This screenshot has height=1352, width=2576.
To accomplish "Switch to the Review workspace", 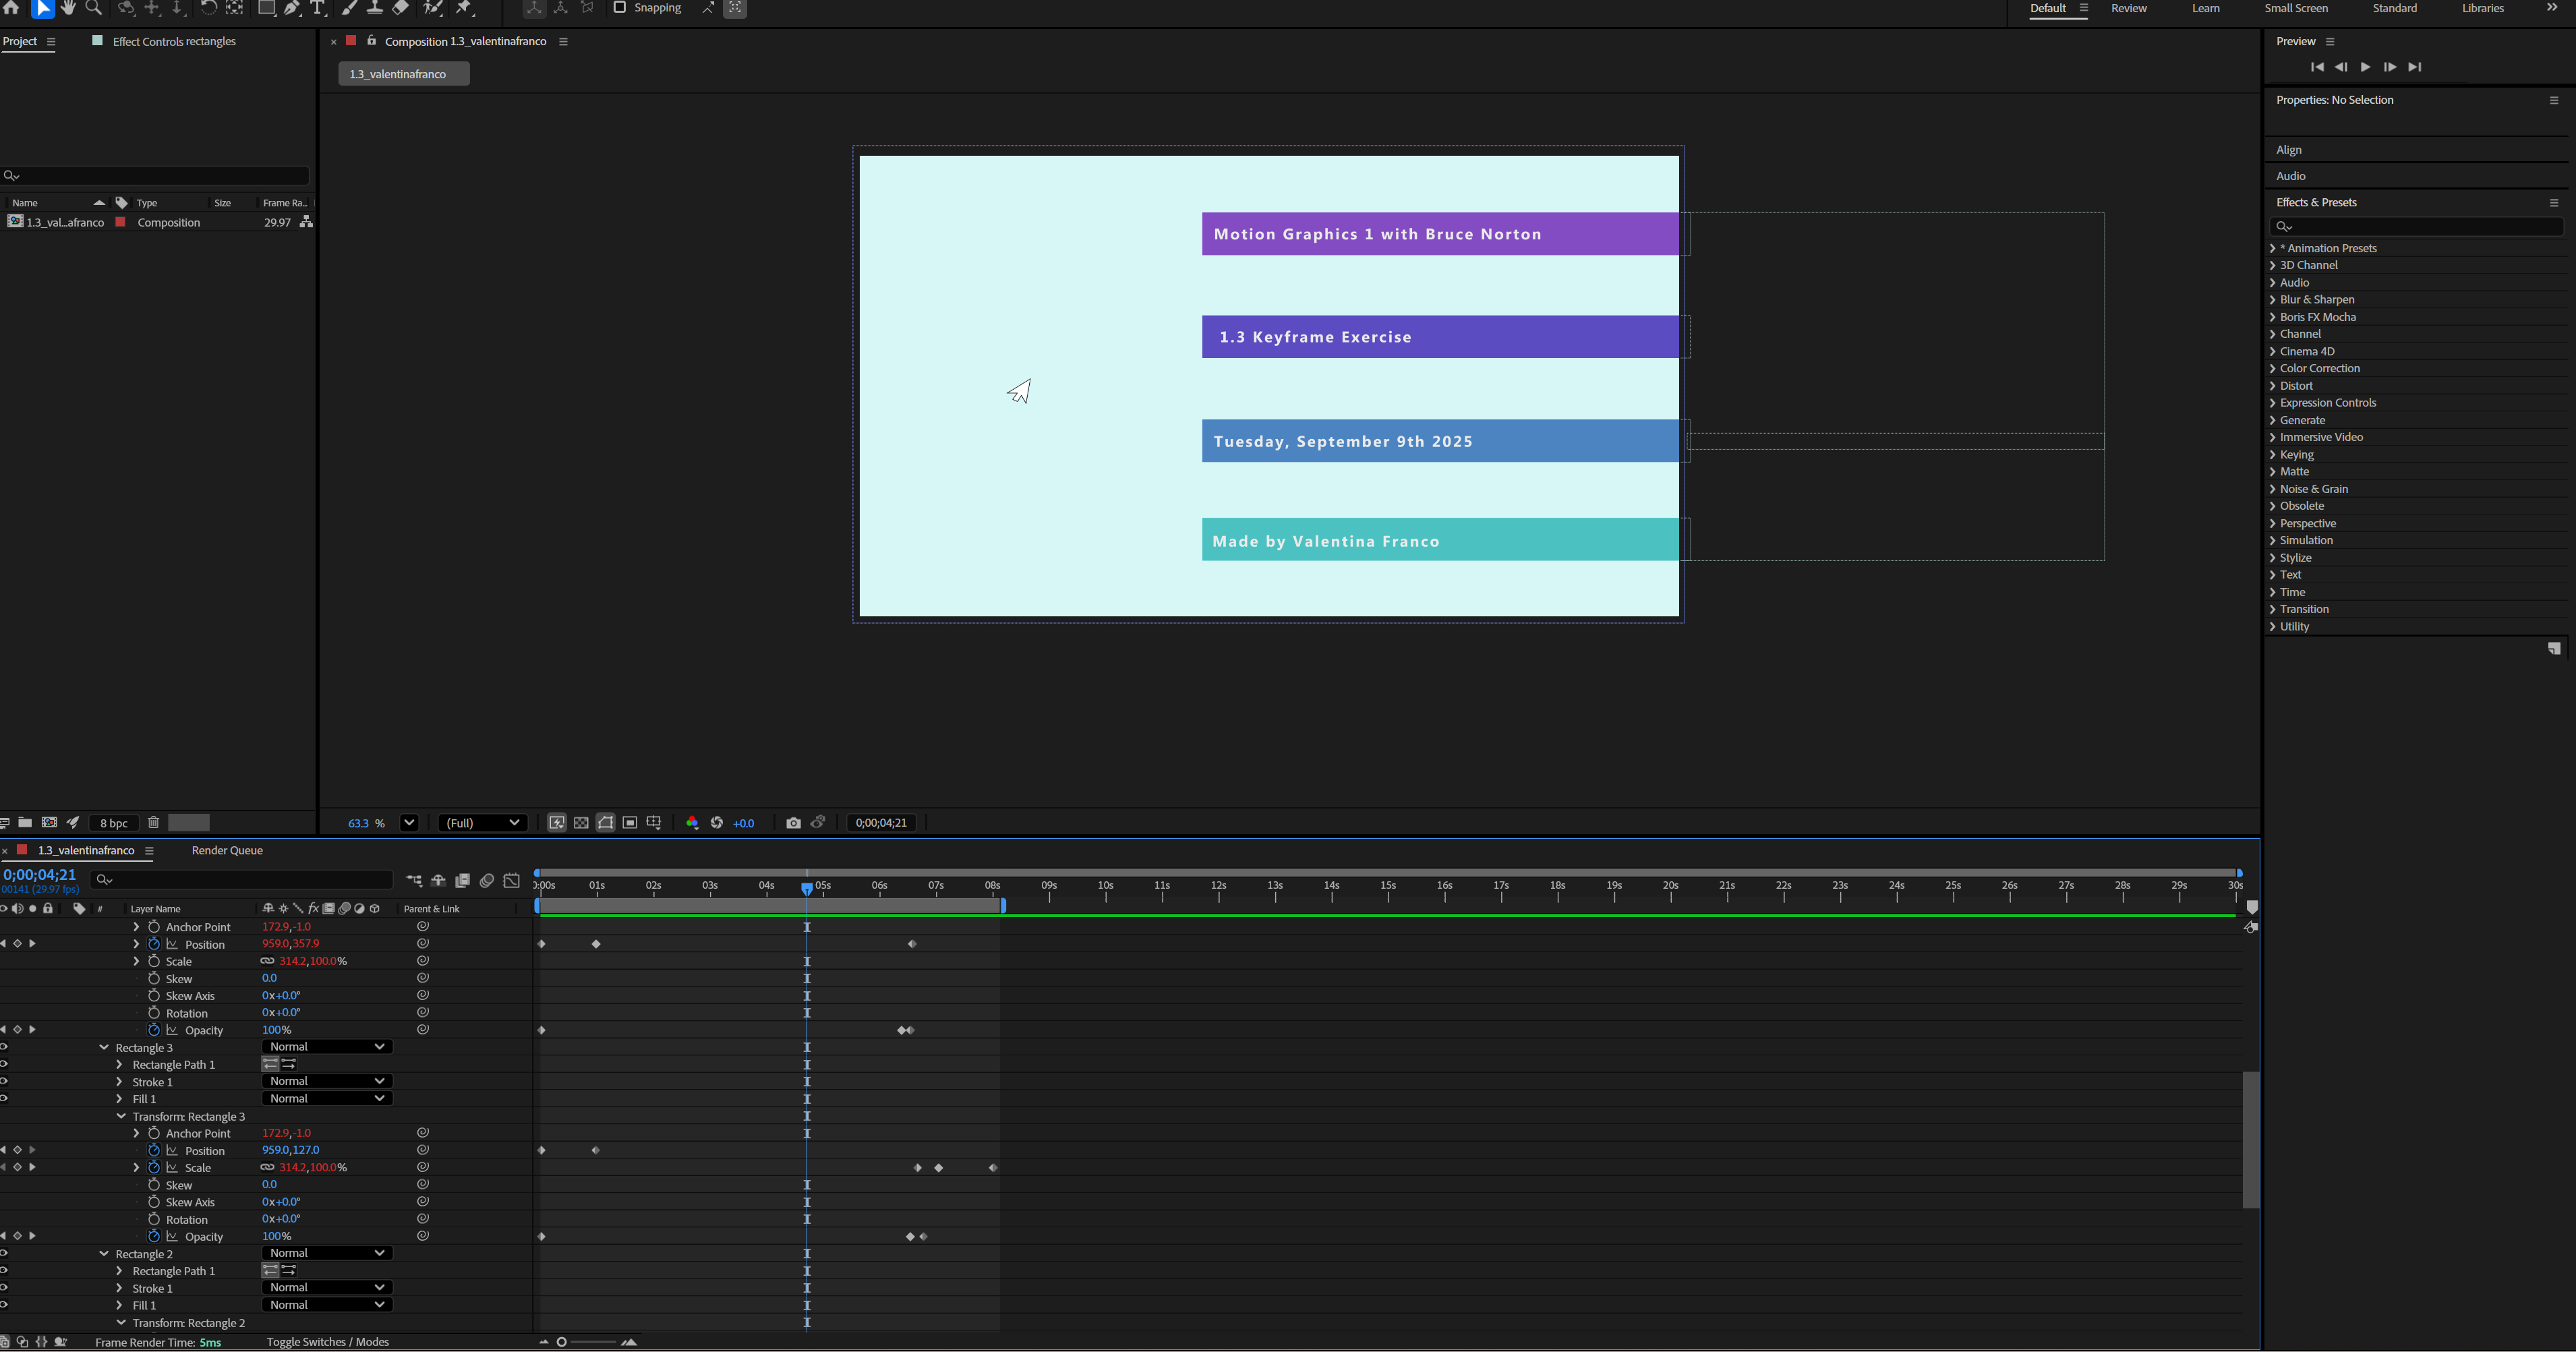I will [x=2128, y=8].
